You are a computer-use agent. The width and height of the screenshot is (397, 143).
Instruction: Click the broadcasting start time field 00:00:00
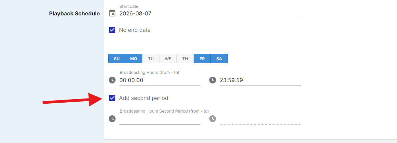coord(160,80)
